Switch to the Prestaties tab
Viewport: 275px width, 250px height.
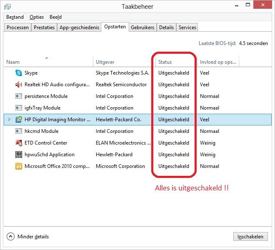[x=44, y=27]
